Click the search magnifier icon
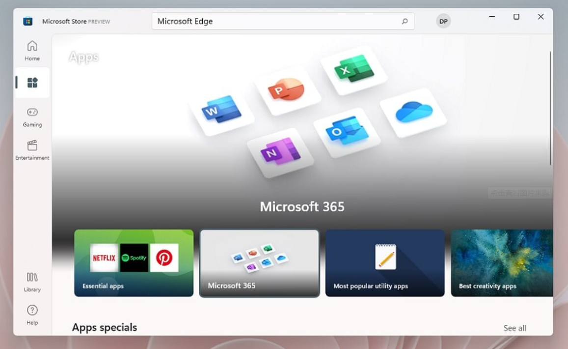Image resolution: width=568 pixels, height=349 pixels. pyautogui.click(x=405, y=22)
